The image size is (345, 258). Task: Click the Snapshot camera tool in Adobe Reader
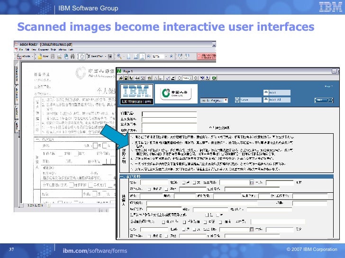point(110,56)
